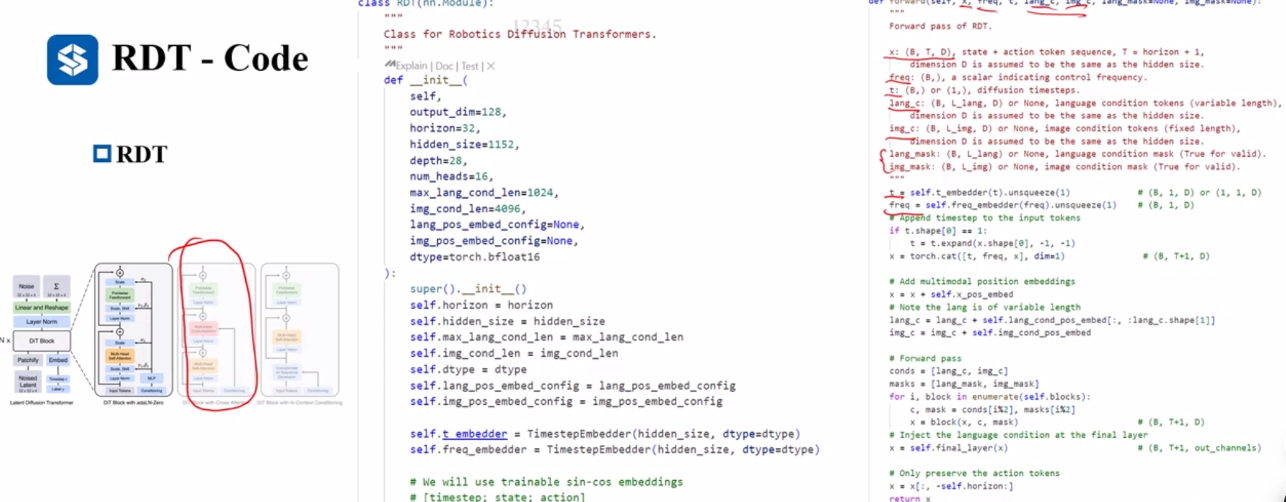Click the blue square bullet beside RDT
This screenshot has width=1286, height=502.
pyautogui.click(x=102, y=153)
